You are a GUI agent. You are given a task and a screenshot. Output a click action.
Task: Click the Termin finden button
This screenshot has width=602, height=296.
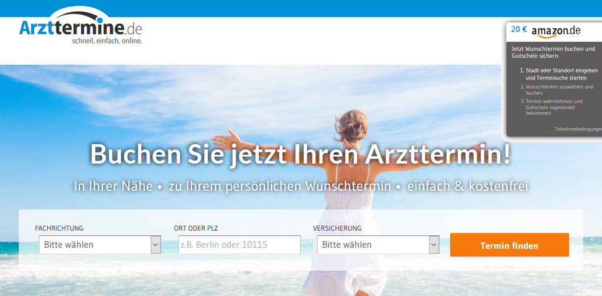click(510, 245)
